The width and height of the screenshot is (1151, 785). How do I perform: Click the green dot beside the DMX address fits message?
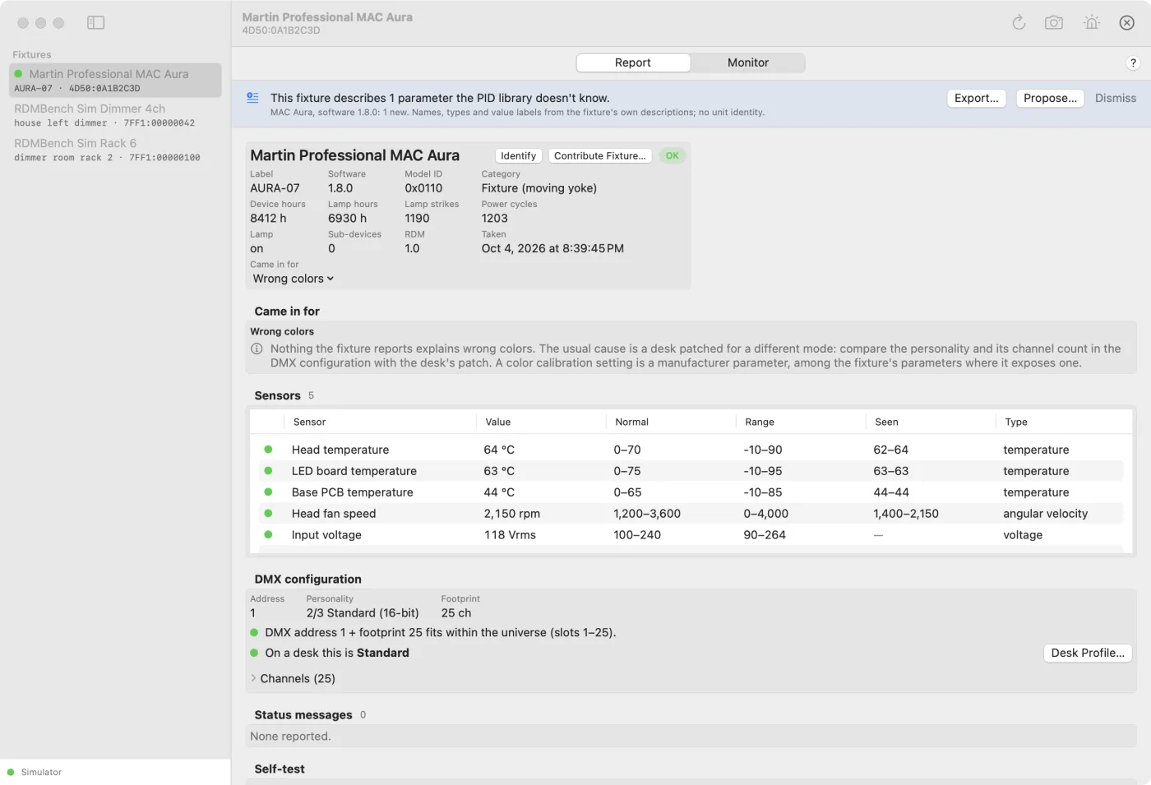click(254, 633)
